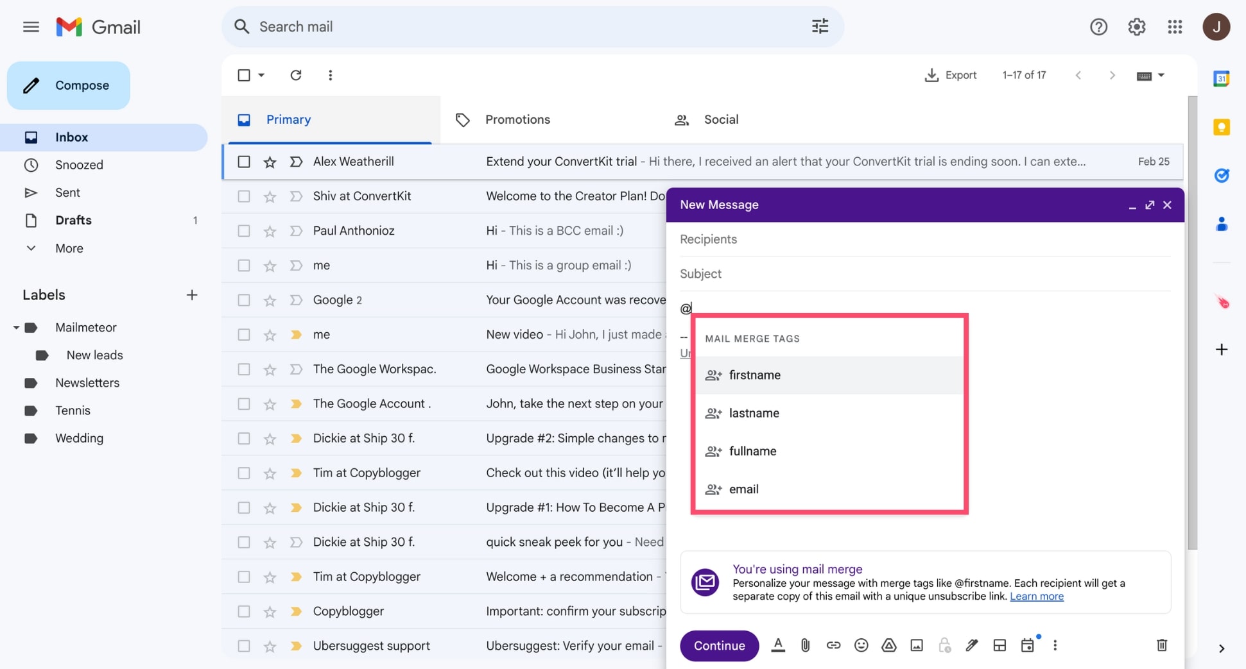The image size is (1246, 669).
Task: Mark the Google 2 email as important
Action: pyautogui.click(x=295, y=300)
